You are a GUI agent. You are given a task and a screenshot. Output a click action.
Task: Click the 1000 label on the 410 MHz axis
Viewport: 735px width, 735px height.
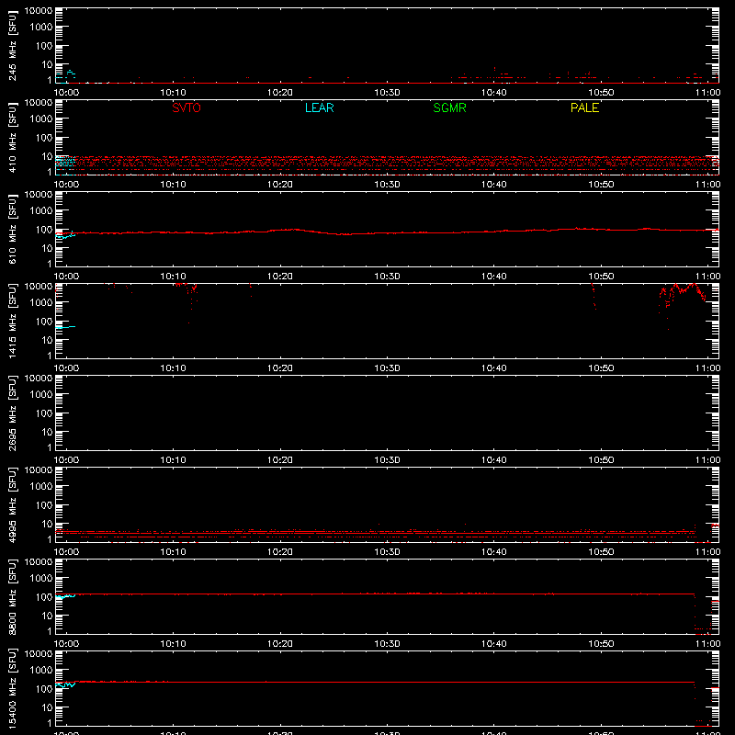[41, 119]
